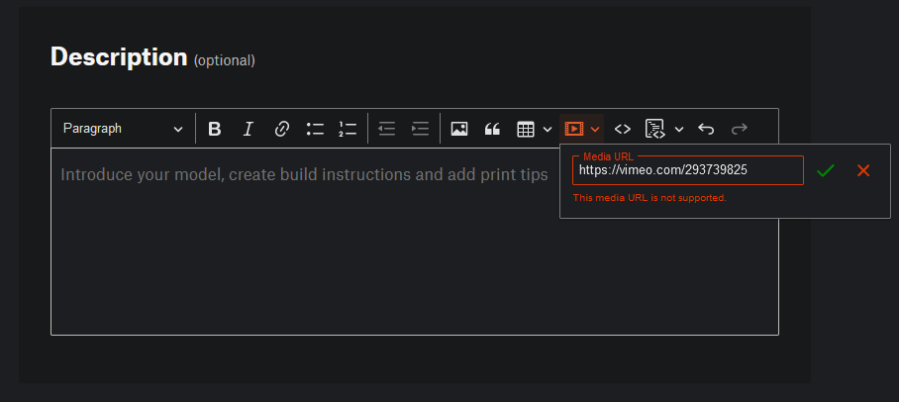Viewport: 899px width, 402px height.
Task: Decrease indent with outdent icon
Action: tap(387, 129)
